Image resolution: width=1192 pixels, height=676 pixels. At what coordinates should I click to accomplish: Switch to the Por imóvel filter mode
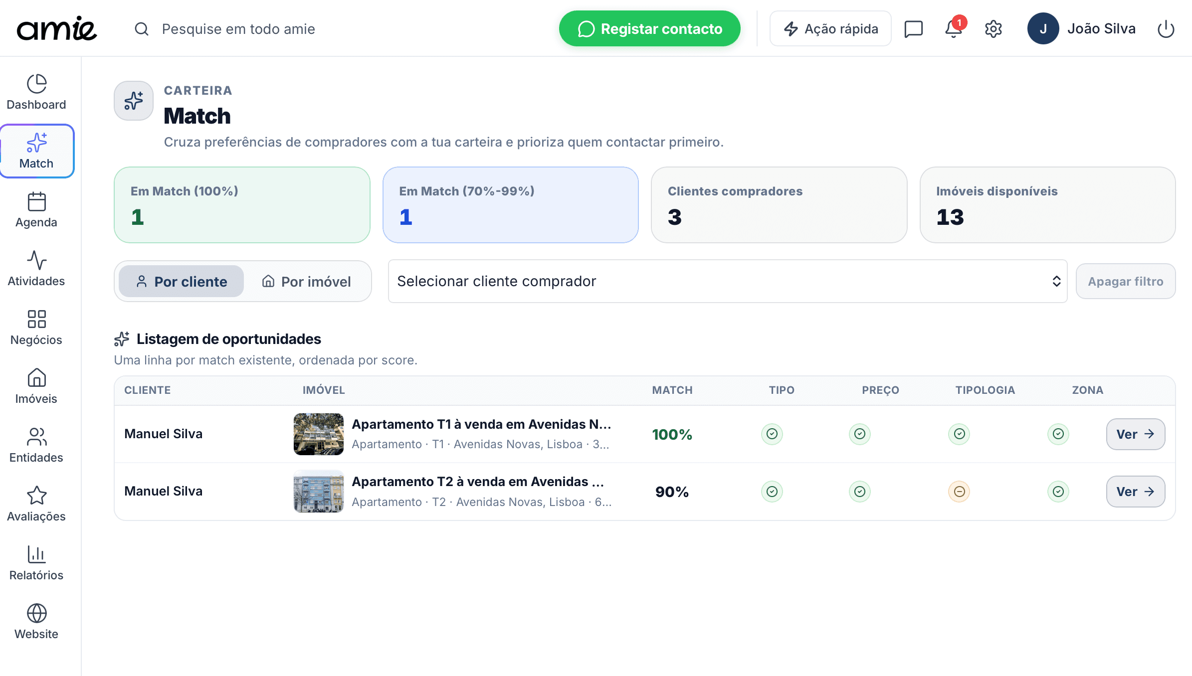coord(306,281)
